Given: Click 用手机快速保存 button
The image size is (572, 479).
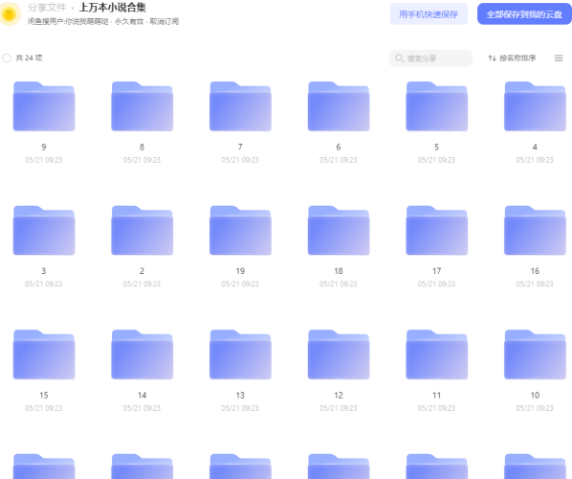Looking at the screenshot, I should click(429, 14).
